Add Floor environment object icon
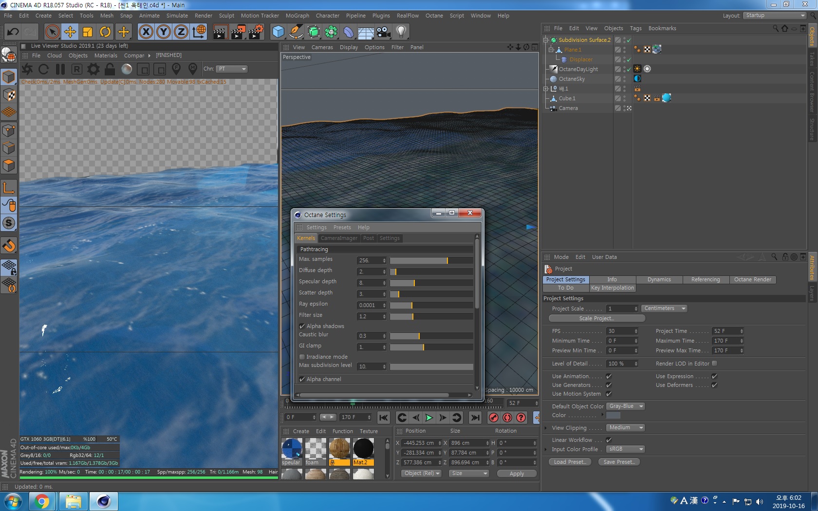The width and height of the screenshot is (818, 511). pos(366,32)
